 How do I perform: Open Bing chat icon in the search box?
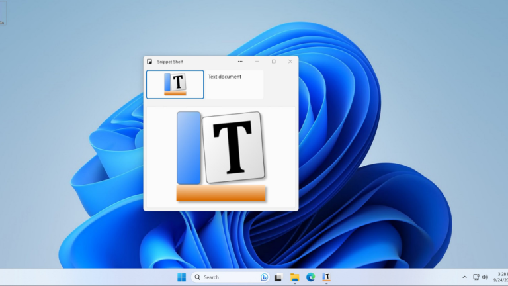point(265,277)
